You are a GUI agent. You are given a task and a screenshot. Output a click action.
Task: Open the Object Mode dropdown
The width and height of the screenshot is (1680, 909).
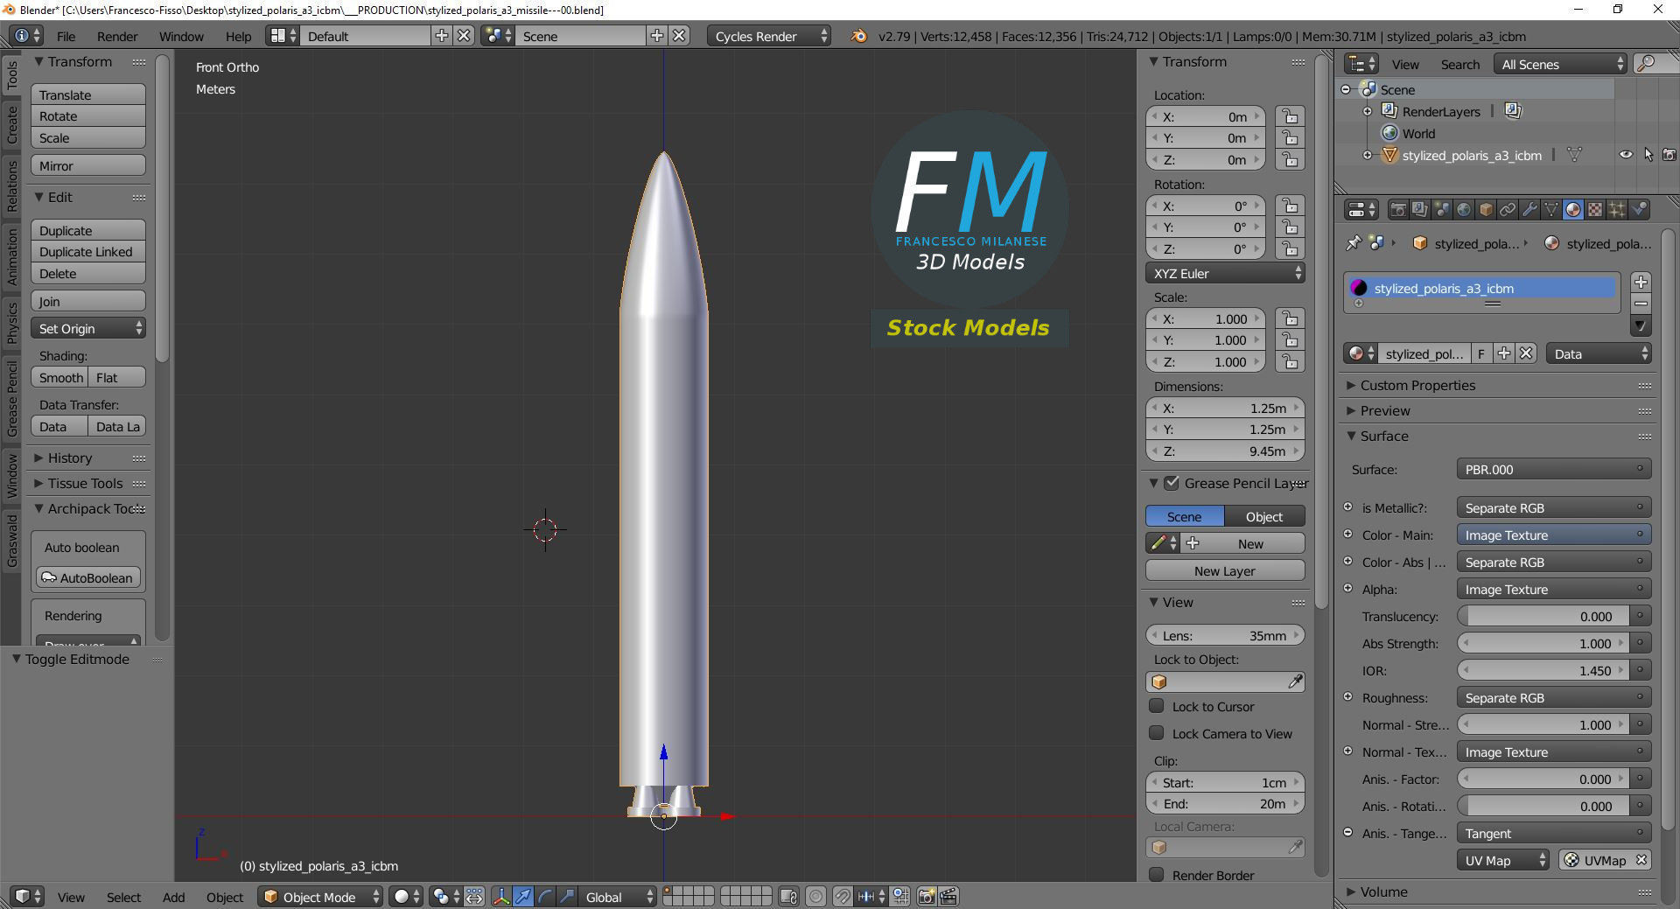[320, 897]
